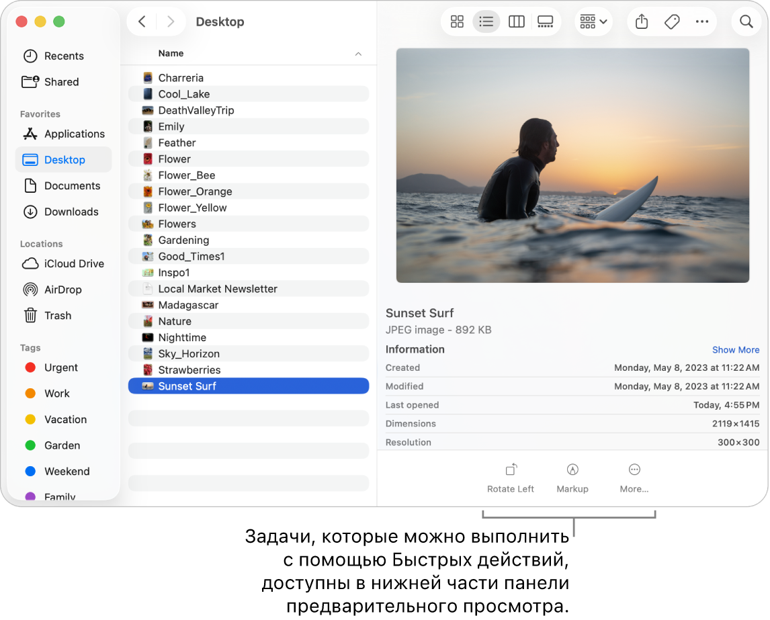This screenshot has height=620, width=770.
Task: Click the Edit Tags icon
Action: [x=671, y=21]
